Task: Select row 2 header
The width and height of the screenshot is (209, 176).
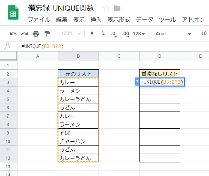Action: pos(8,74)
